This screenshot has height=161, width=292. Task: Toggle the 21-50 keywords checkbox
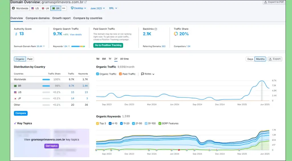click(x=133, y=123)
